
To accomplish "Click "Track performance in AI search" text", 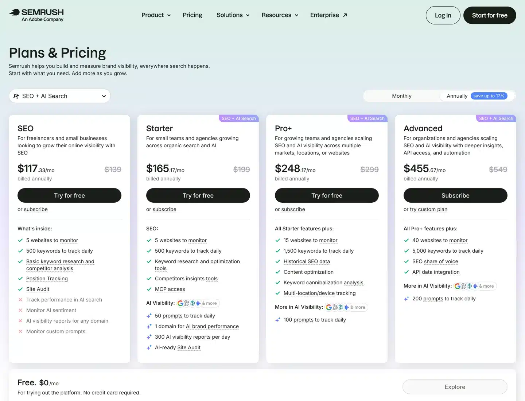I will coord(64,300).
